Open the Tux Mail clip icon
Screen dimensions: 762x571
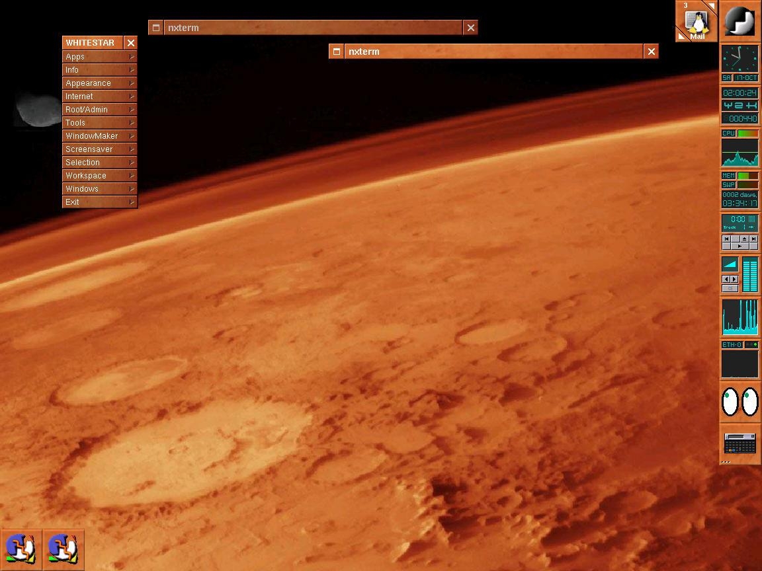tap(695, 22)
